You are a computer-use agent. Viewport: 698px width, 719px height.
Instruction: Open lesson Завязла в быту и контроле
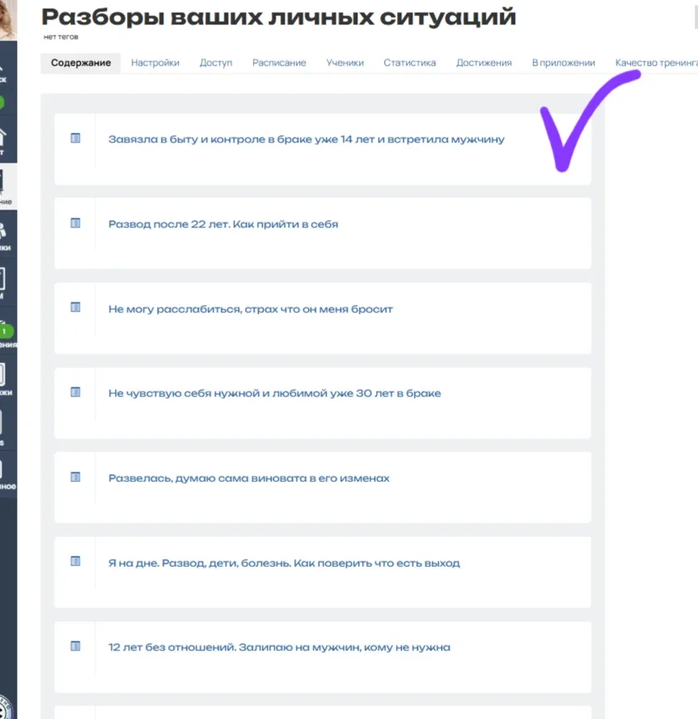(x=307, y=139)
